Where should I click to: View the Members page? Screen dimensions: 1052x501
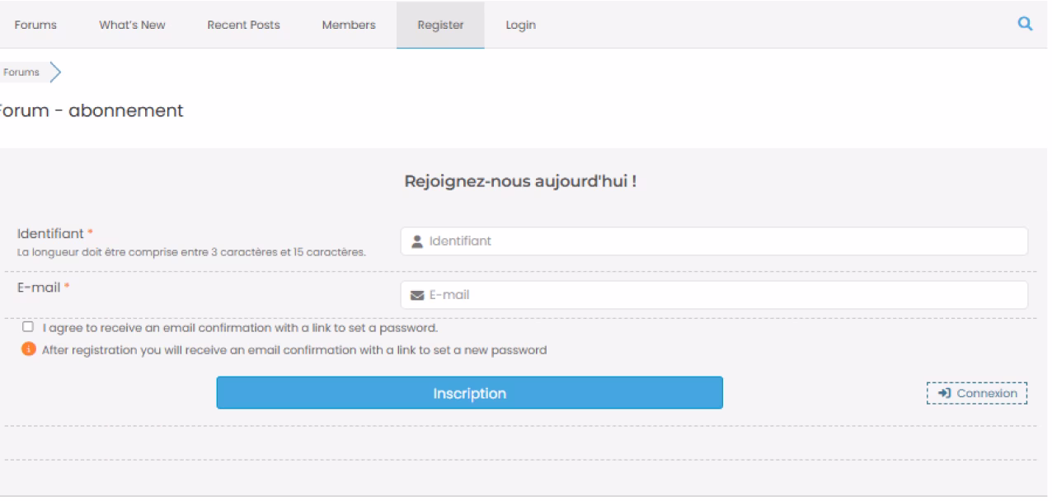[349, 25]
